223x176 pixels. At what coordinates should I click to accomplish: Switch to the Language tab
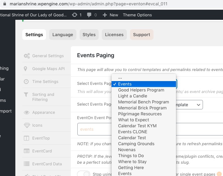pyautogui.click(x=63, y=35)
